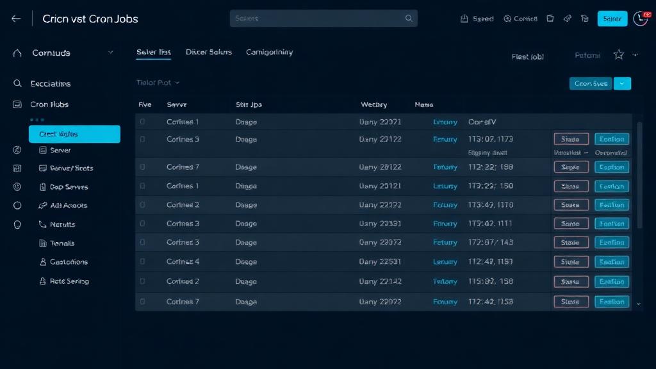Star this job using the favorite icon
The image size is (656, 369).
click(x=618, y=55)
